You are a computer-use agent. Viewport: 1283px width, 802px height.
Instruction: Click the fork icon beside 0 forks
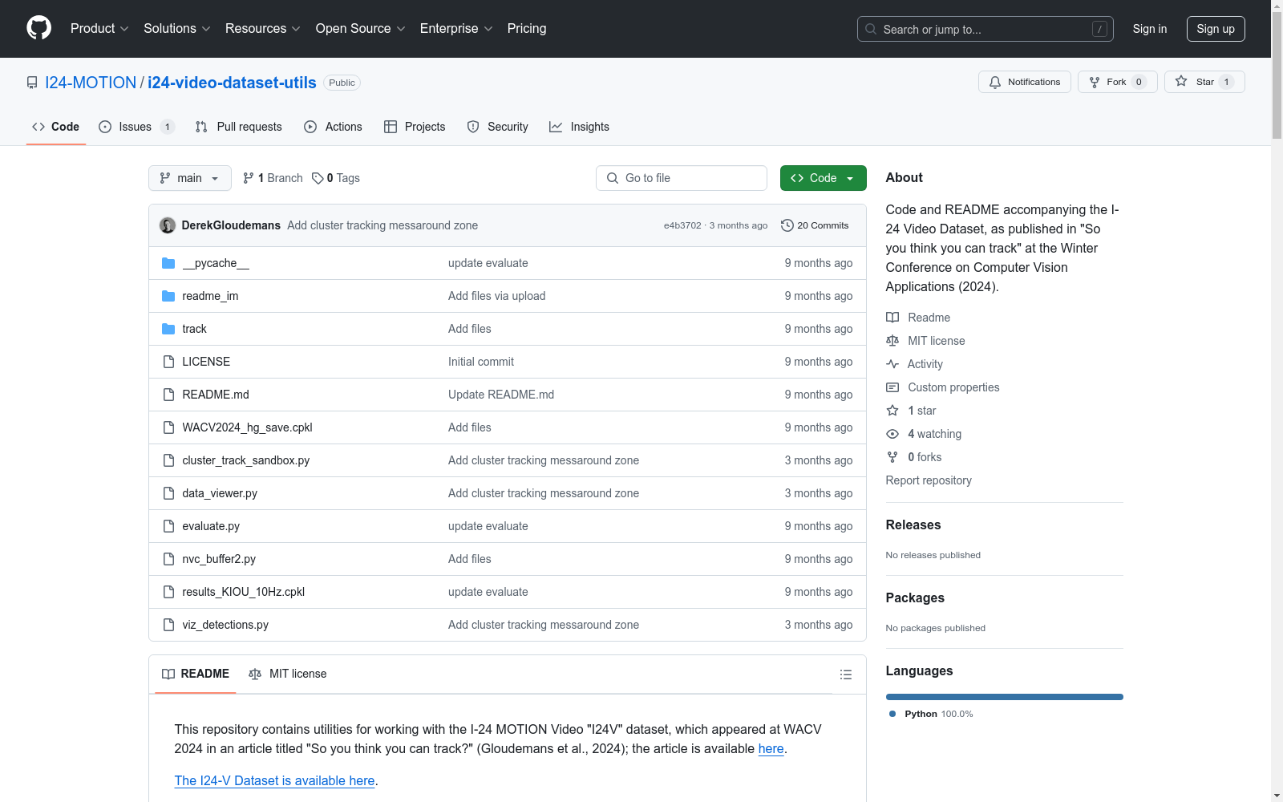coord(892,457)
